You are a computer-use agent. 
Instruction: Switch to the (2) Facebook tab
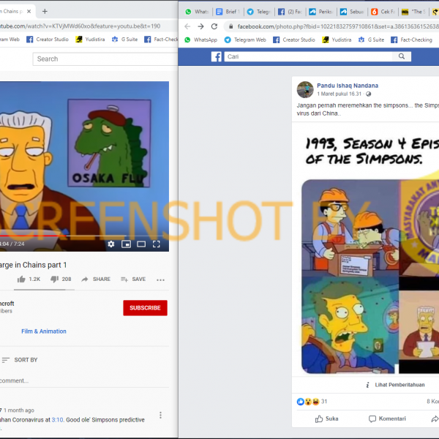pyautogui.click(x=290, y=12)
